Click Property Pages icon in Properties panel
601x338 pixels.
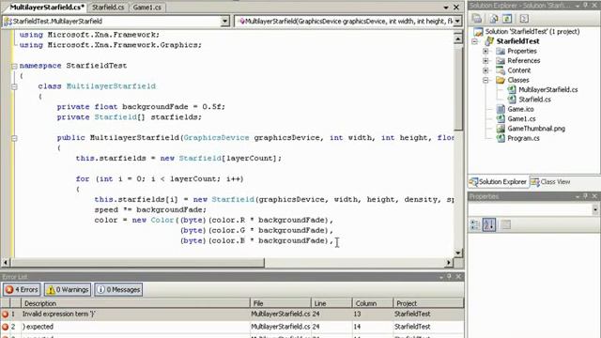[x=505, y=224]
